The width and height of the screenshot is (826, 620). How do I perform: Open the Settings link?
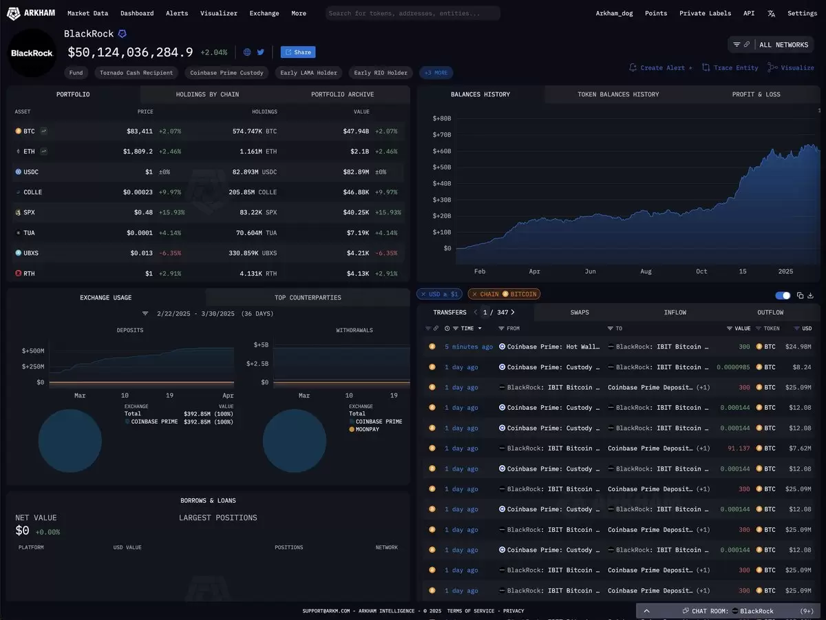tap(802, 13)
